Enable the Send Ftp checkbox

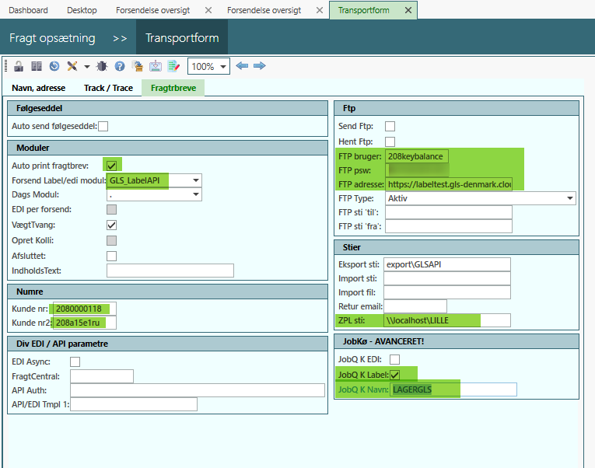(390, 126)
